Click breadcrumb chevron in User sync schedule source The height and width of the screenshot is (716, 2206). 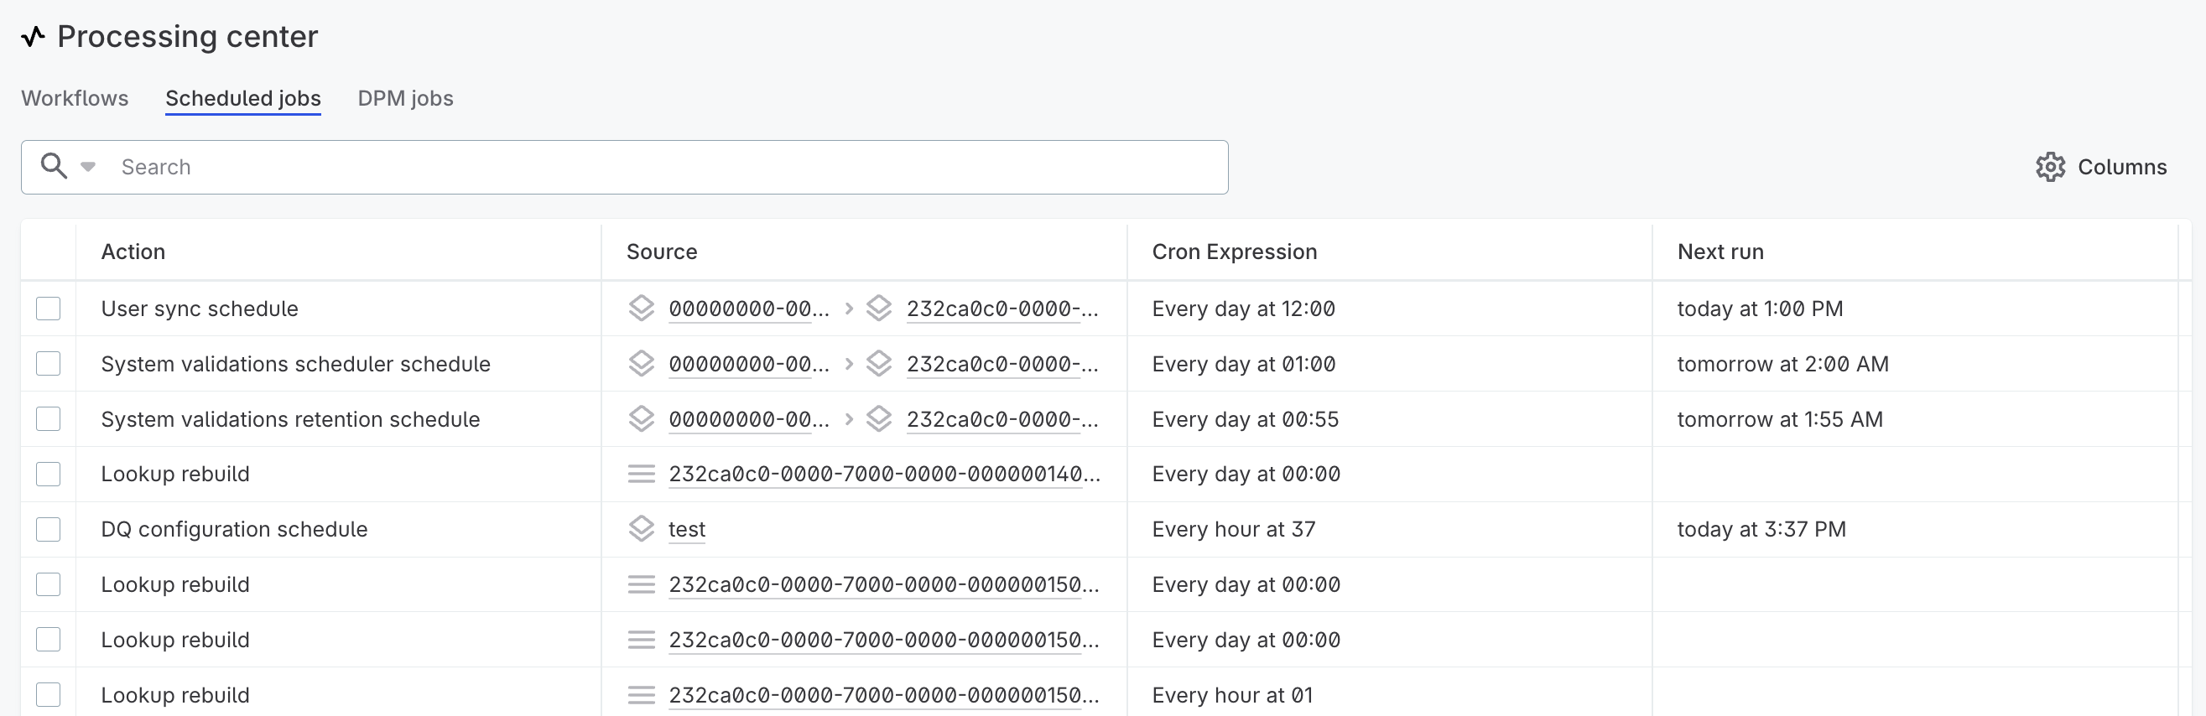[849, 309]
